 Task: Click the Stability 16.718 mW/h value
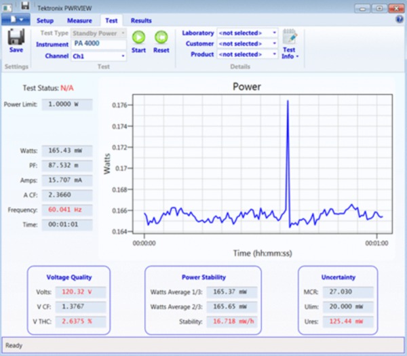[232, 321]
